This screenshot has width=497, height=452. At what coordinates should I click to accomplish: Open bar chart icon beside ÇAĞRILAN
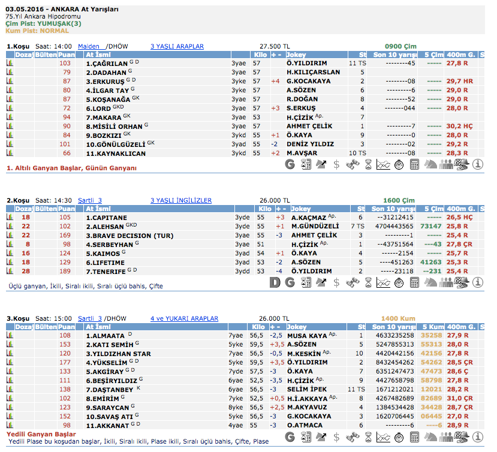click(x=10, y=63)
